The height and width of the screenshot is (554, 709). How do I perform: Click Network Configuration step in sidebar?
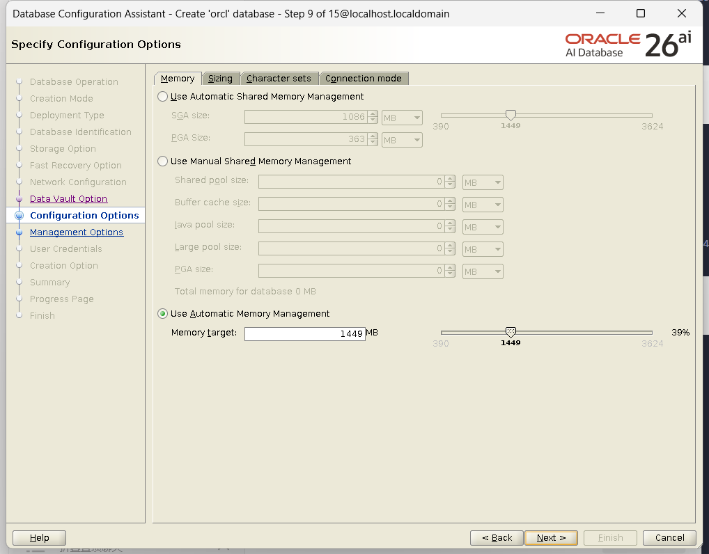tap(78, 182)
